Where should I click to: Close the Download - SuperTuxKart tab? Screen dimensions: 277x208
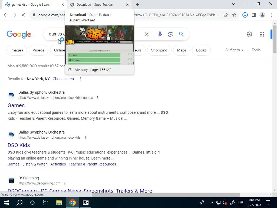[127, 5]
